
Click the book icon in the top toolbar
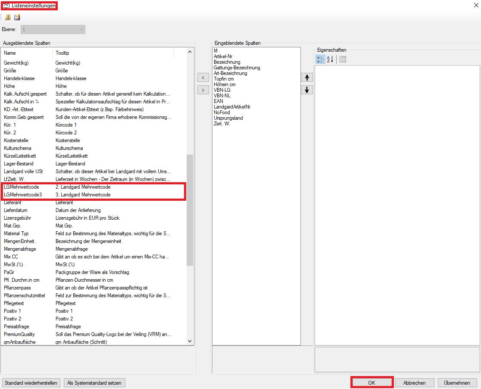pyautogui.click(x=8, y=18)
